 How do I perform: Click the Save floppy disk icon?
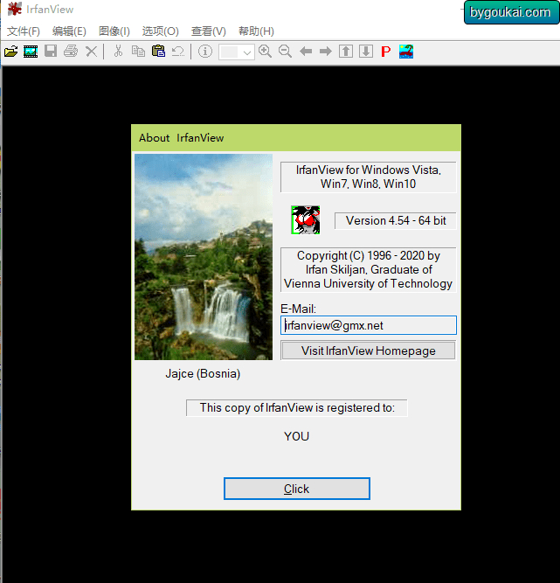click(51, 51)
